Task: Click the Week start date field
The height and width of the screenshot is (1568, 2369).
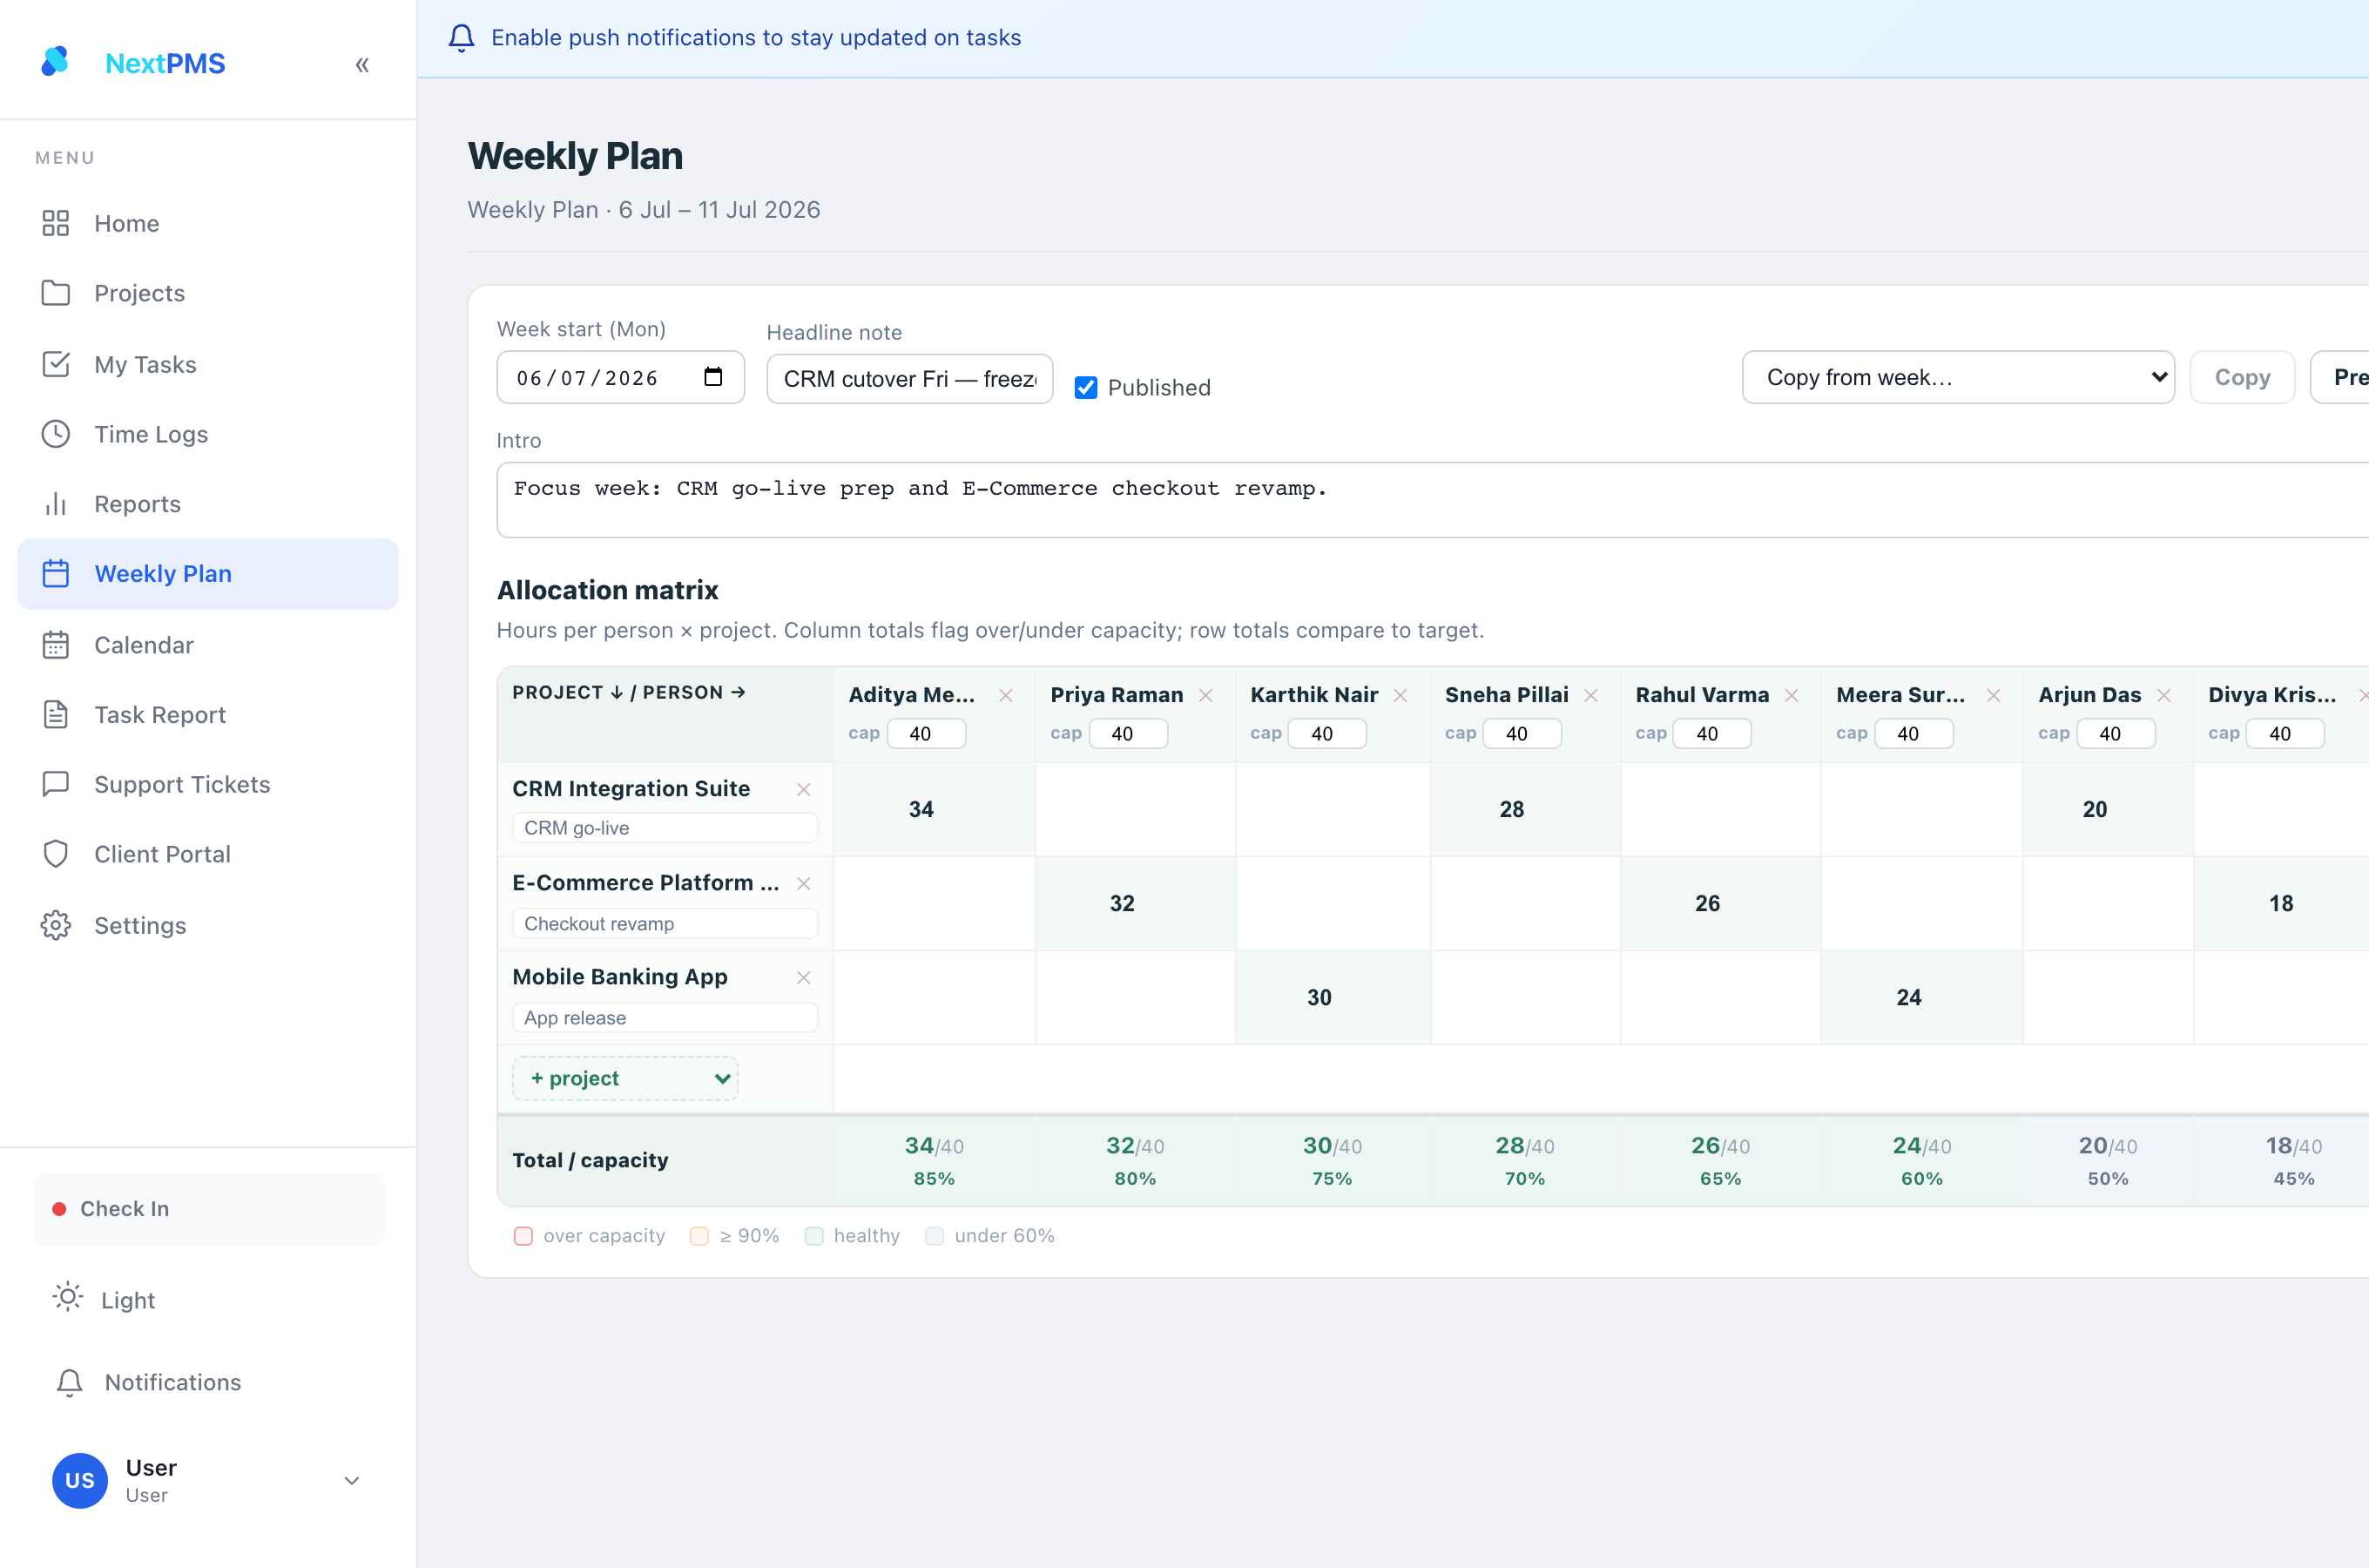Action: 621,377
